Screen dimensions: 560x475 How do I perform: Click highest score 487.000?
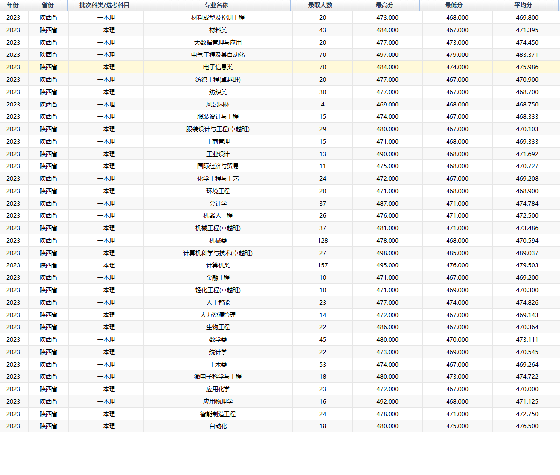[x=388, y=203]
